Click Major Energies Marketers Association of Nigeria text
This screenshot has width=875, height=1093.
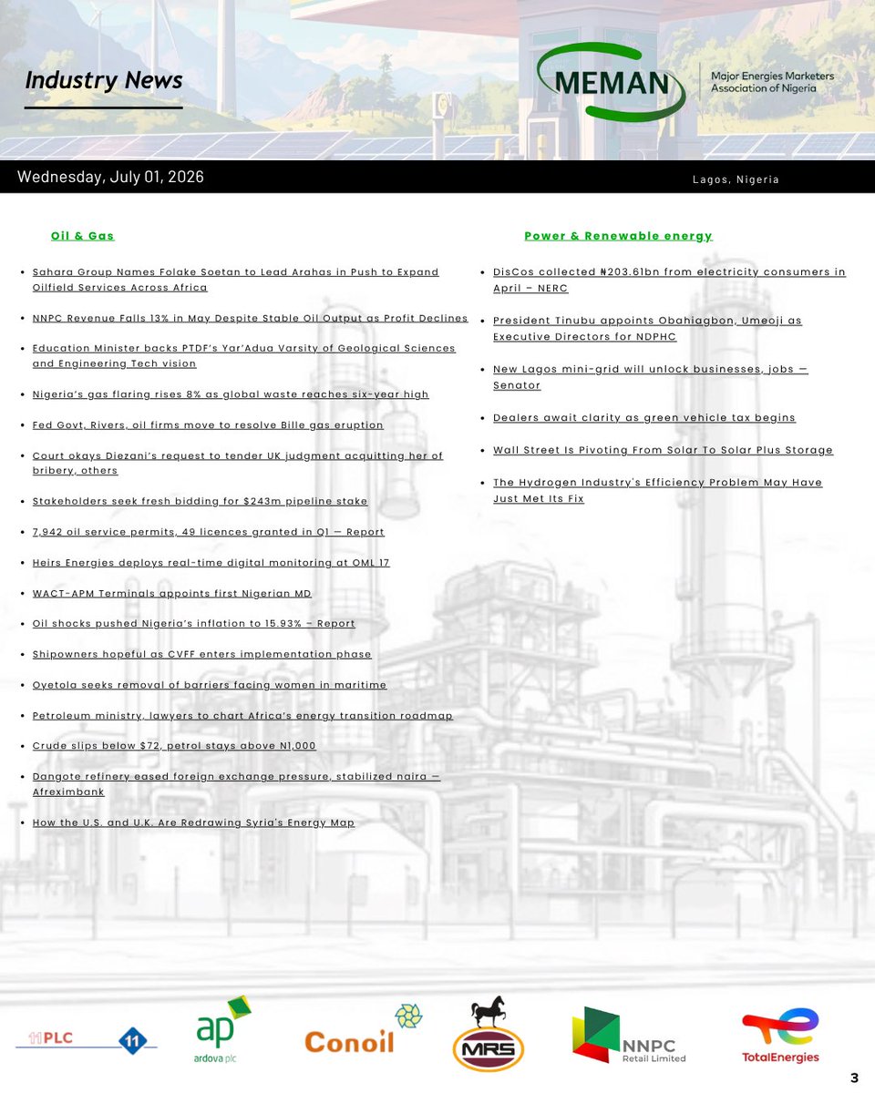[772, 82]
